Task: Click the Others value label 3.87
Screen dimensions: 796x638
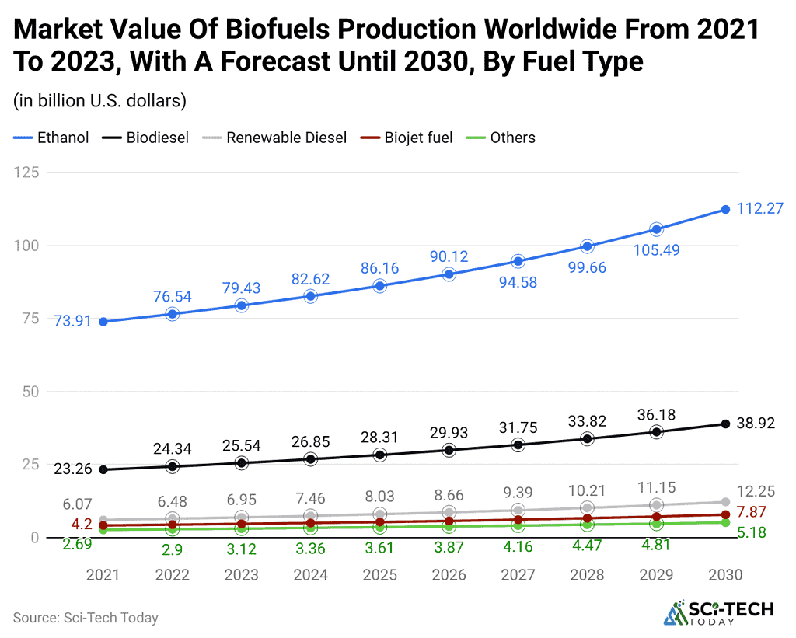Action: pos(449,547)
